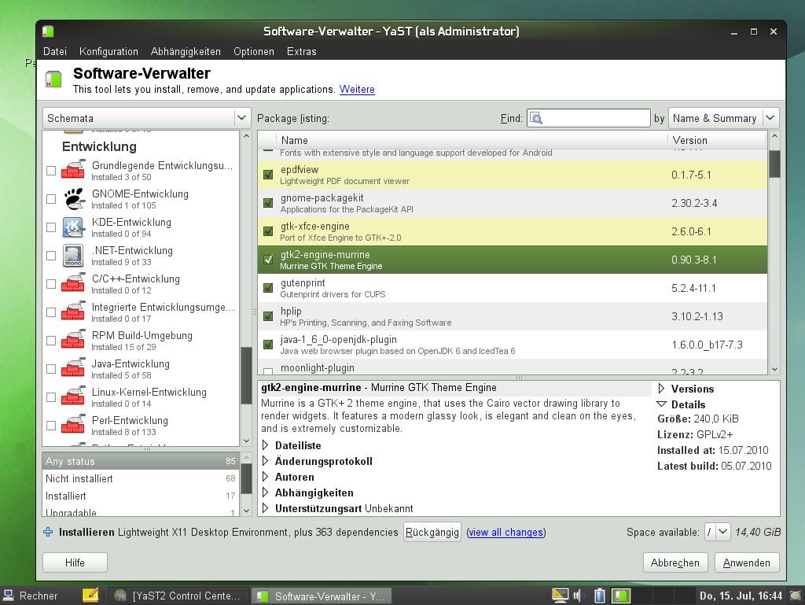Enable the Grundlegende Entwicklungsu... schema checkbox

coord(50,169)
